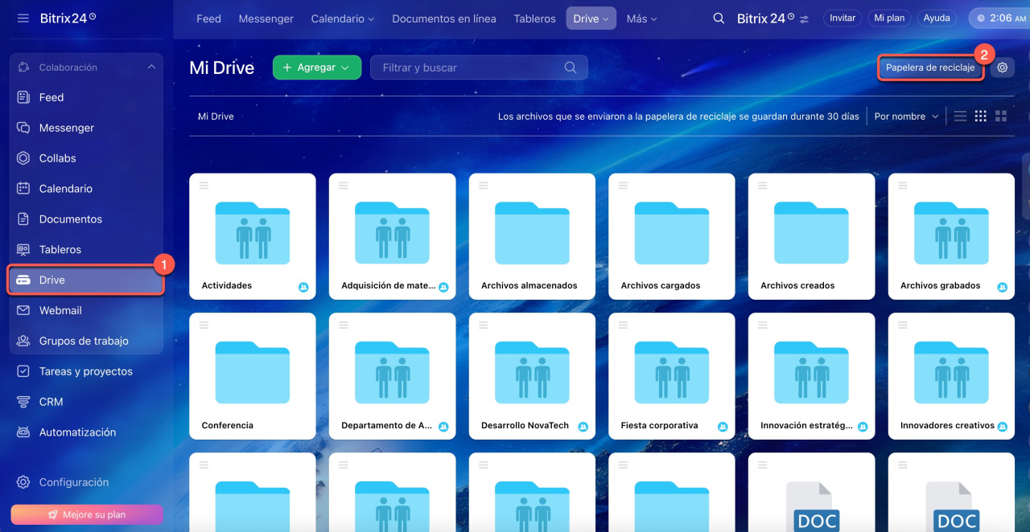Click the Webmail envelope icon in sidebar

click(23, 310)
